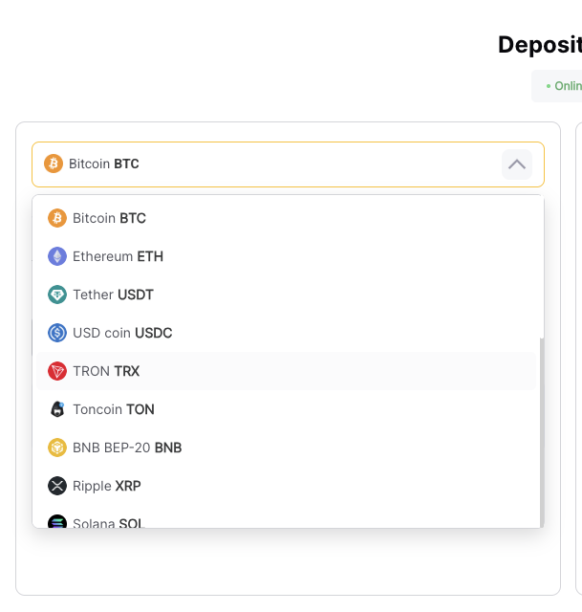The image size is (582, 612).
Task: Click the currency list scrollbar thumb
Action: click(542, 432)
